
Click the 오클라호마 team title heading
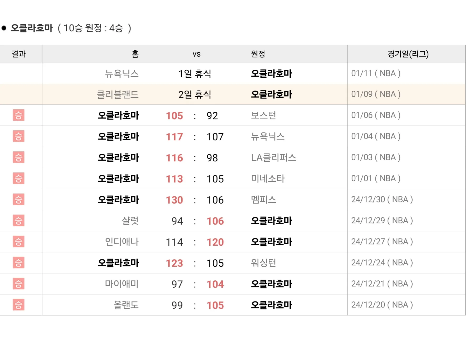tap(32, 28)
